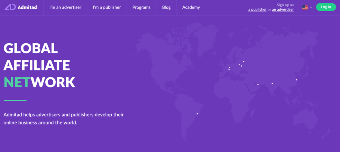This screenshot has height=152, width=340.
Task: Click the green Log in button
Action: click(x=326, y=7)
